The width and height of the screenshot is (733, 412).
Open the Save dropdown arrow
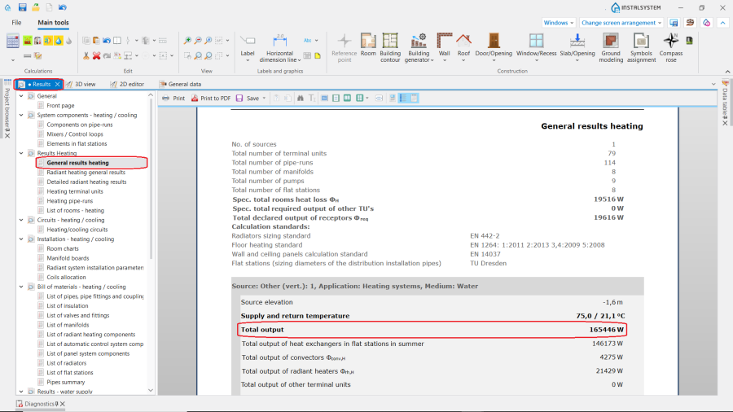(x=264, y=98)
